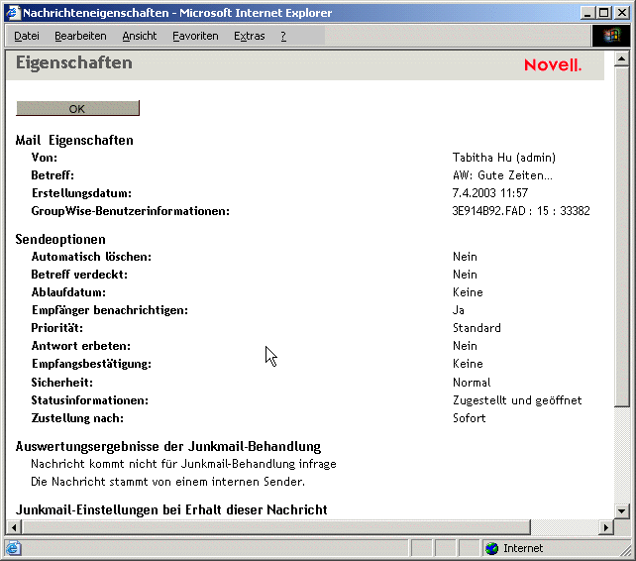This screenshot has height=561, width=636.
Task: Click the vertical scrollbar up arrow
Action: point(621,58)
